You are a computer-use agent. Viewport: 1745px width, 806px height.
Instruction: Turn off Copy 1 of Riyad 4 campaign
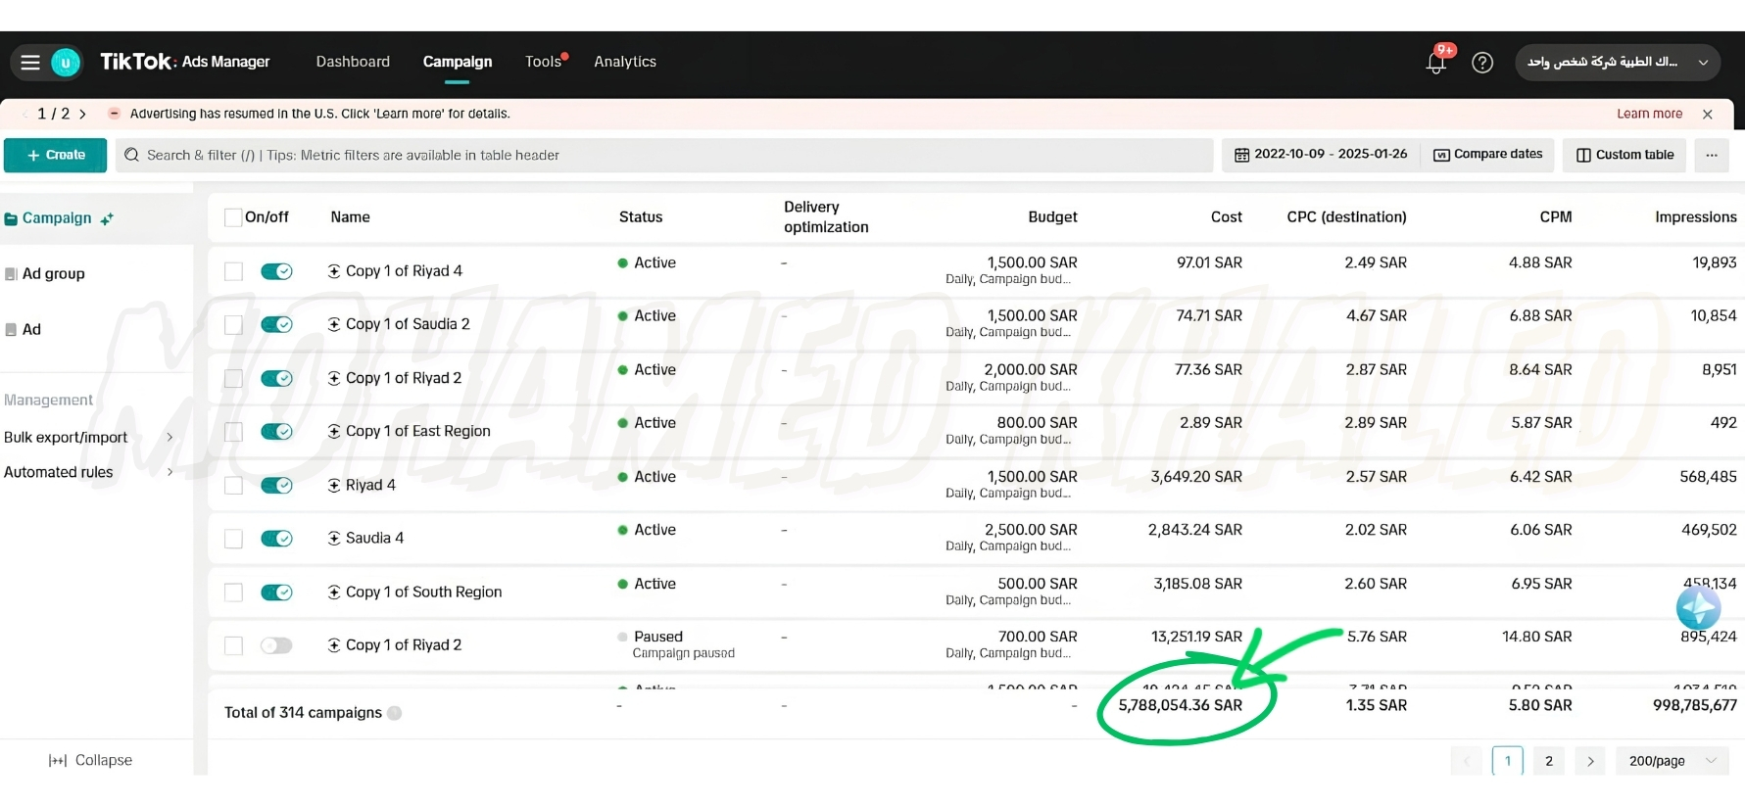(x=276, y=271)
